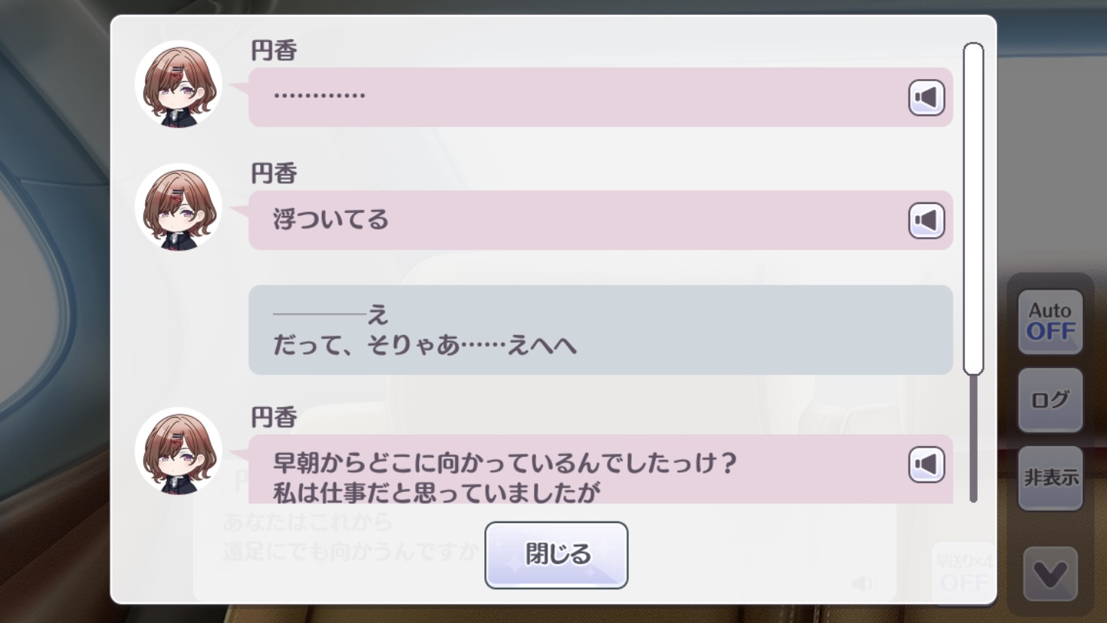Click the log scrollbar thumb
Image resolution: width=1107 pixels, height=623 pixels.
[973, 208]
